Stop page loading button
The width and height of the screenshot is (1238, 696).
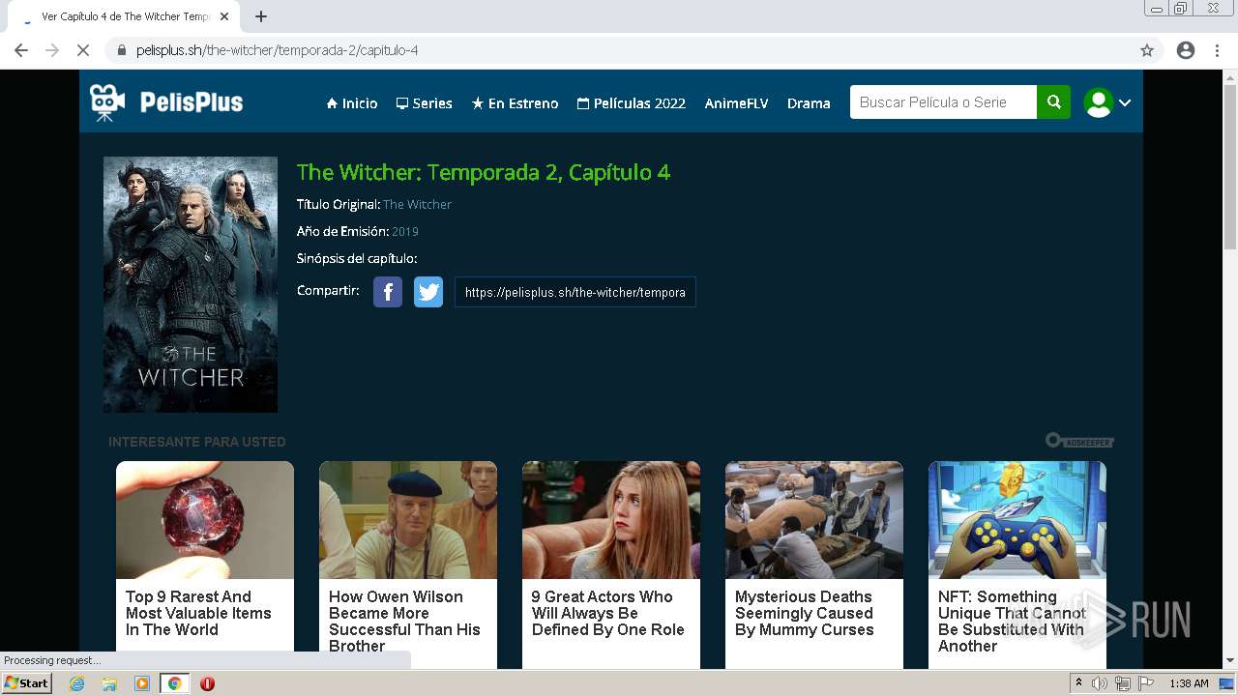pos(83,50)
